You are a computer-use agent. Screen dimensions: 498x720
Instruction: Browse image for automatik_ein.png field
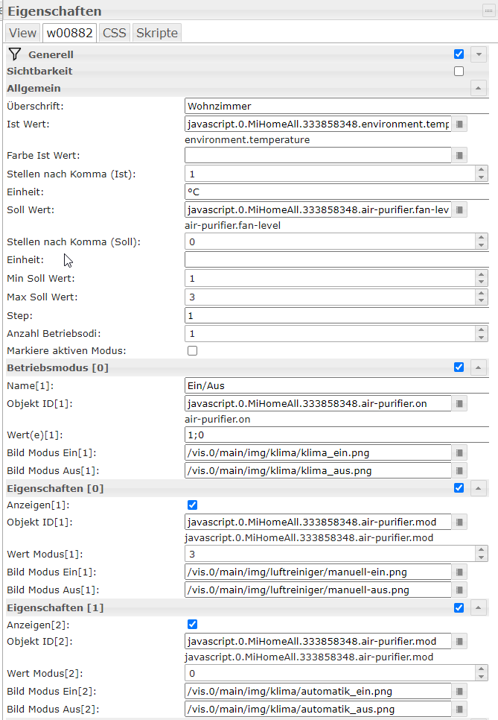coord(459,692)
